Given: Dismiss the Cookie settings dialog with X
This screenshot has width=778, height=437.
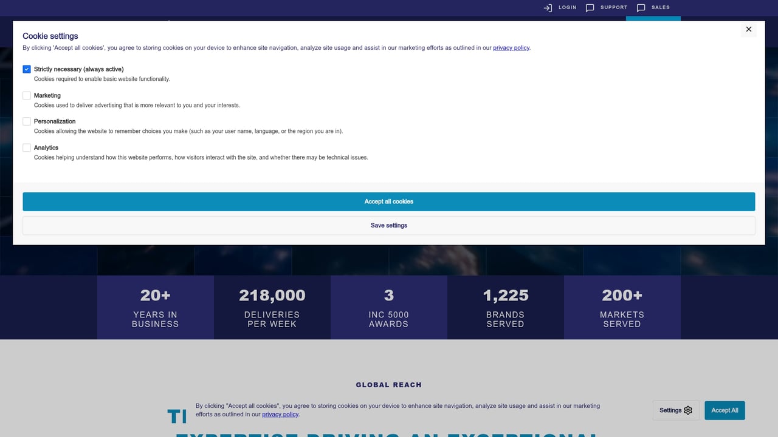Looking at the screenshot, I should pos(748,29).
